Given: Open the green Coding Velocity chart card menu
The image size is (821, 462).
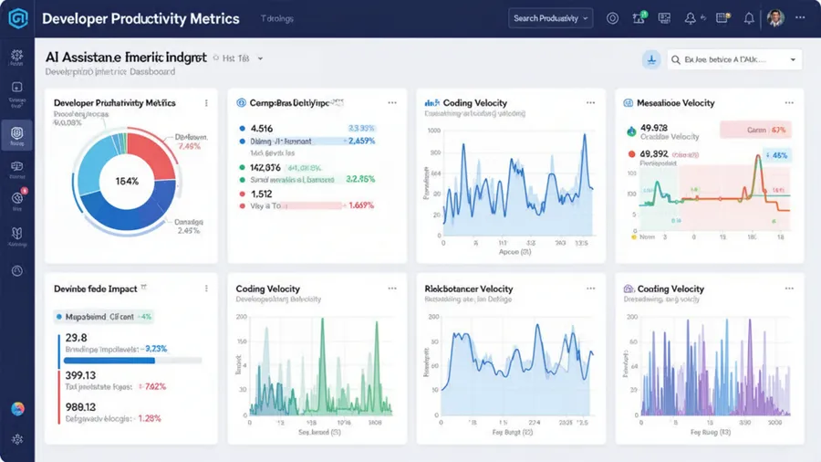Looking at the screenshot, I should [x=392, y=289].
